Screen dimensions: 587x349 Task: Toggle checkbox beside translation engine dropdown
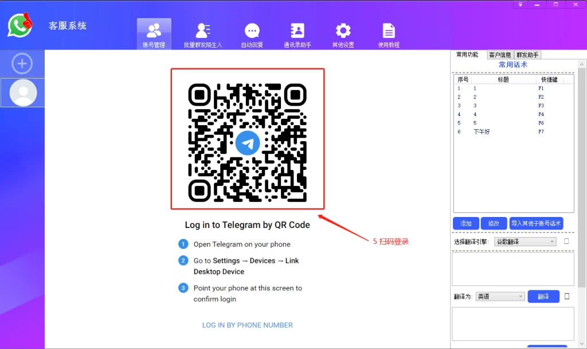coord(566,242)
